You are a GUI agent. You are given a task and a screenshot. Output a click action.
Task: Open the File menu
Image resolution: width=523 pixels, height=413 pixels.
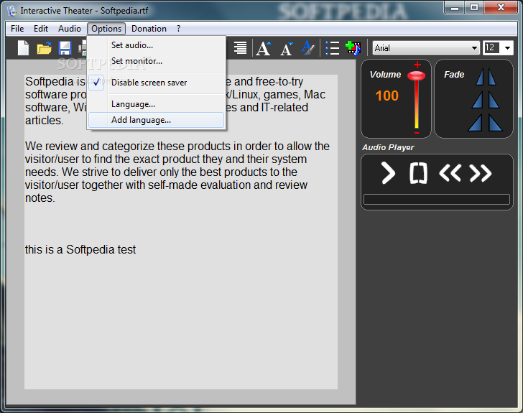(17, 29)
